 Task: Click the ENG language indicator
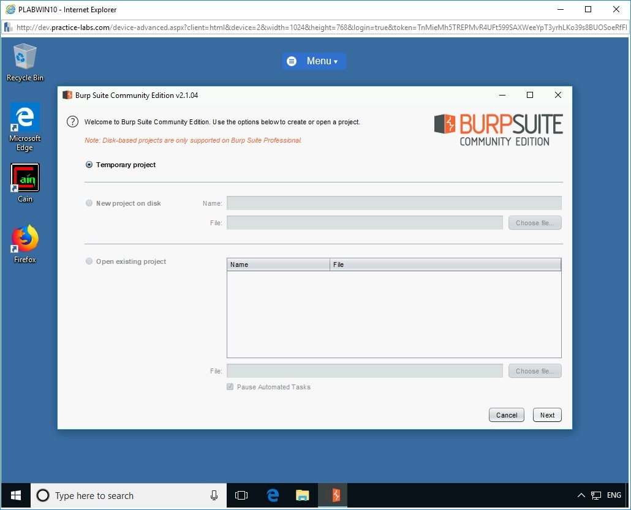click(614, 495)
